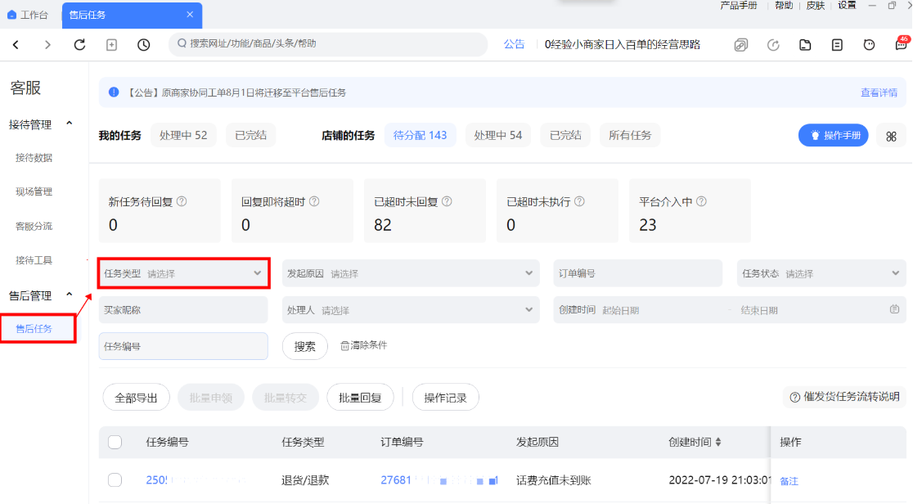Screen dimensions: 922x504
Task: Check the row for task 250
Action: pyautogui.click(x=115, y=480)
